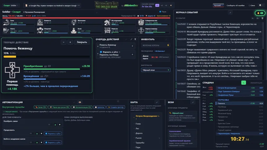Expand the event log panel
Screen dimensions: 267x150
point(230,13)
